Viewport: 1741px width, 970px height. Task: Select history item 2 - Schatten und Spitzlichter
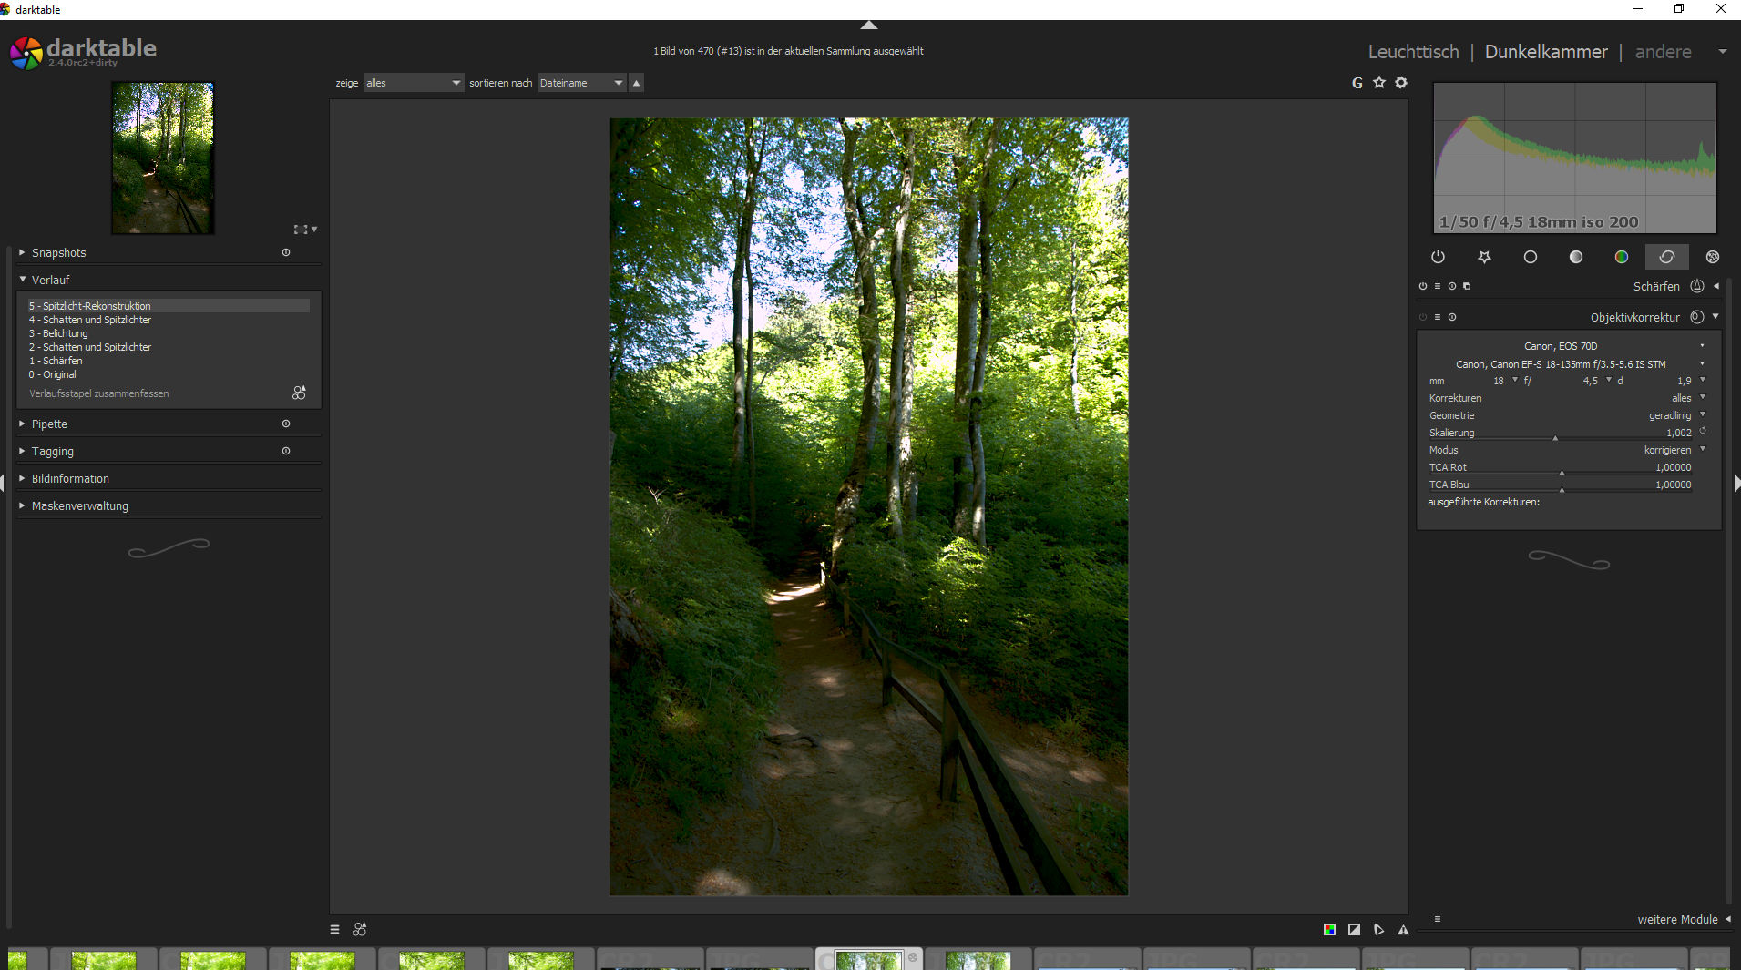coord(169,347)
